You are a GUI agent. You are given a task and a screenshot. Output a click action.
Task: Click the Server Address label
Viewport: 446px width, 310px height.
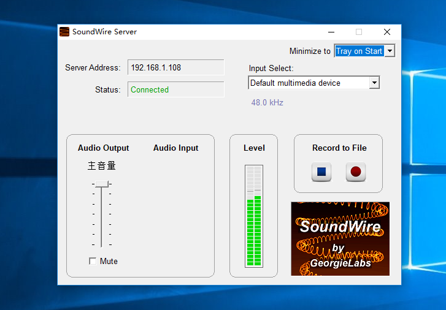[x=93, y=67]
